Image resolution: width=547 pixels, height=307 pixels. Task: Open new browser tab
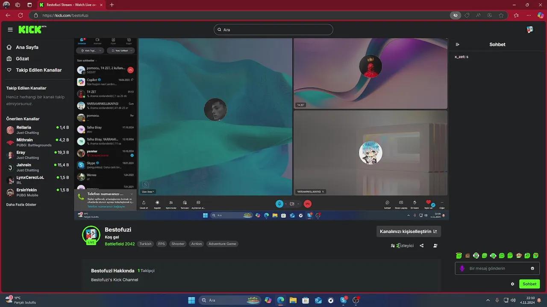click(112, 5)
